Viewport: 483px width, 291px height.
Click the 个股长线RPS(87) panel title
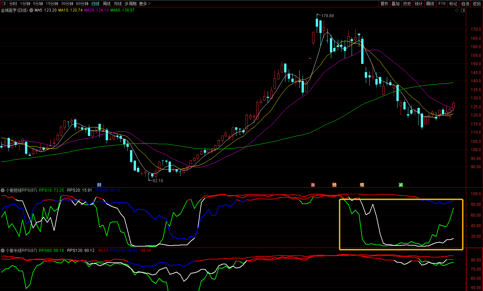point(21,251)
